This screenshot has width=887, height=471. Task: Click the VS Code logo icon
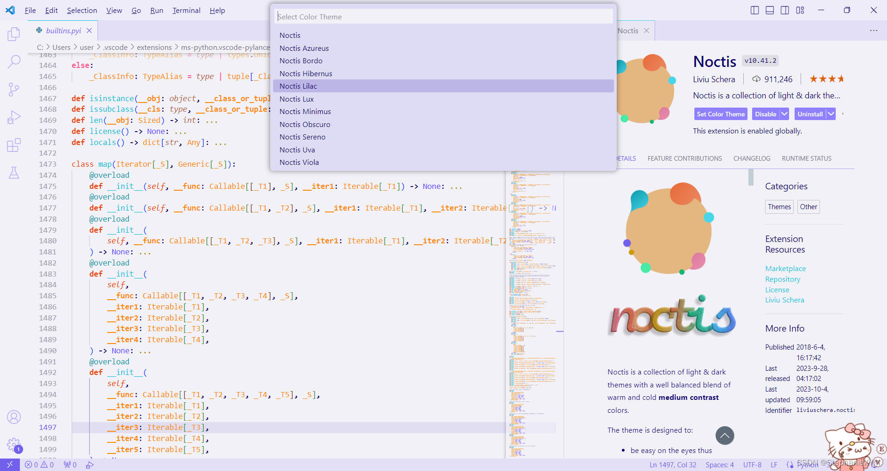tap(10, 10)
